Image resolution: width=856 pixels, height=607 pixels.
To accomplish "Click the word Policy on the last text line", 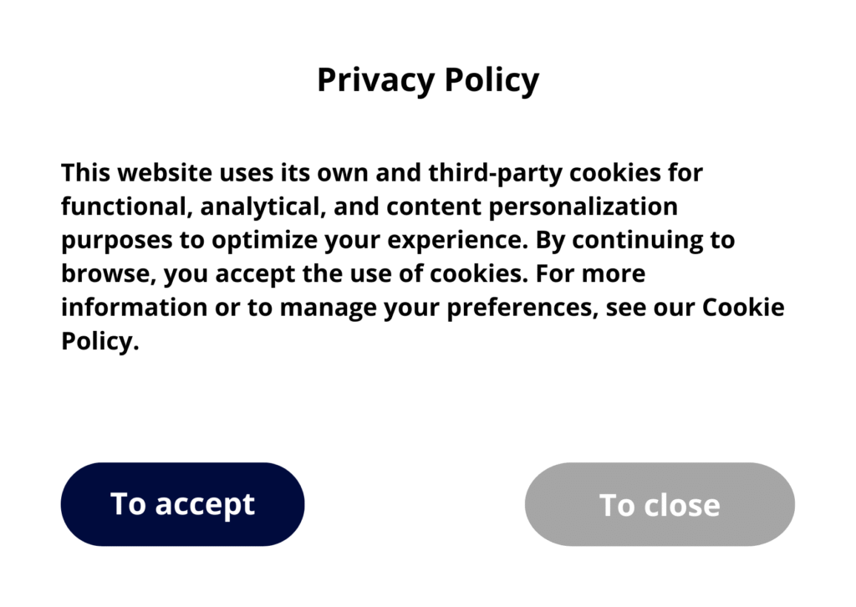I will click(x=99, y=341).
